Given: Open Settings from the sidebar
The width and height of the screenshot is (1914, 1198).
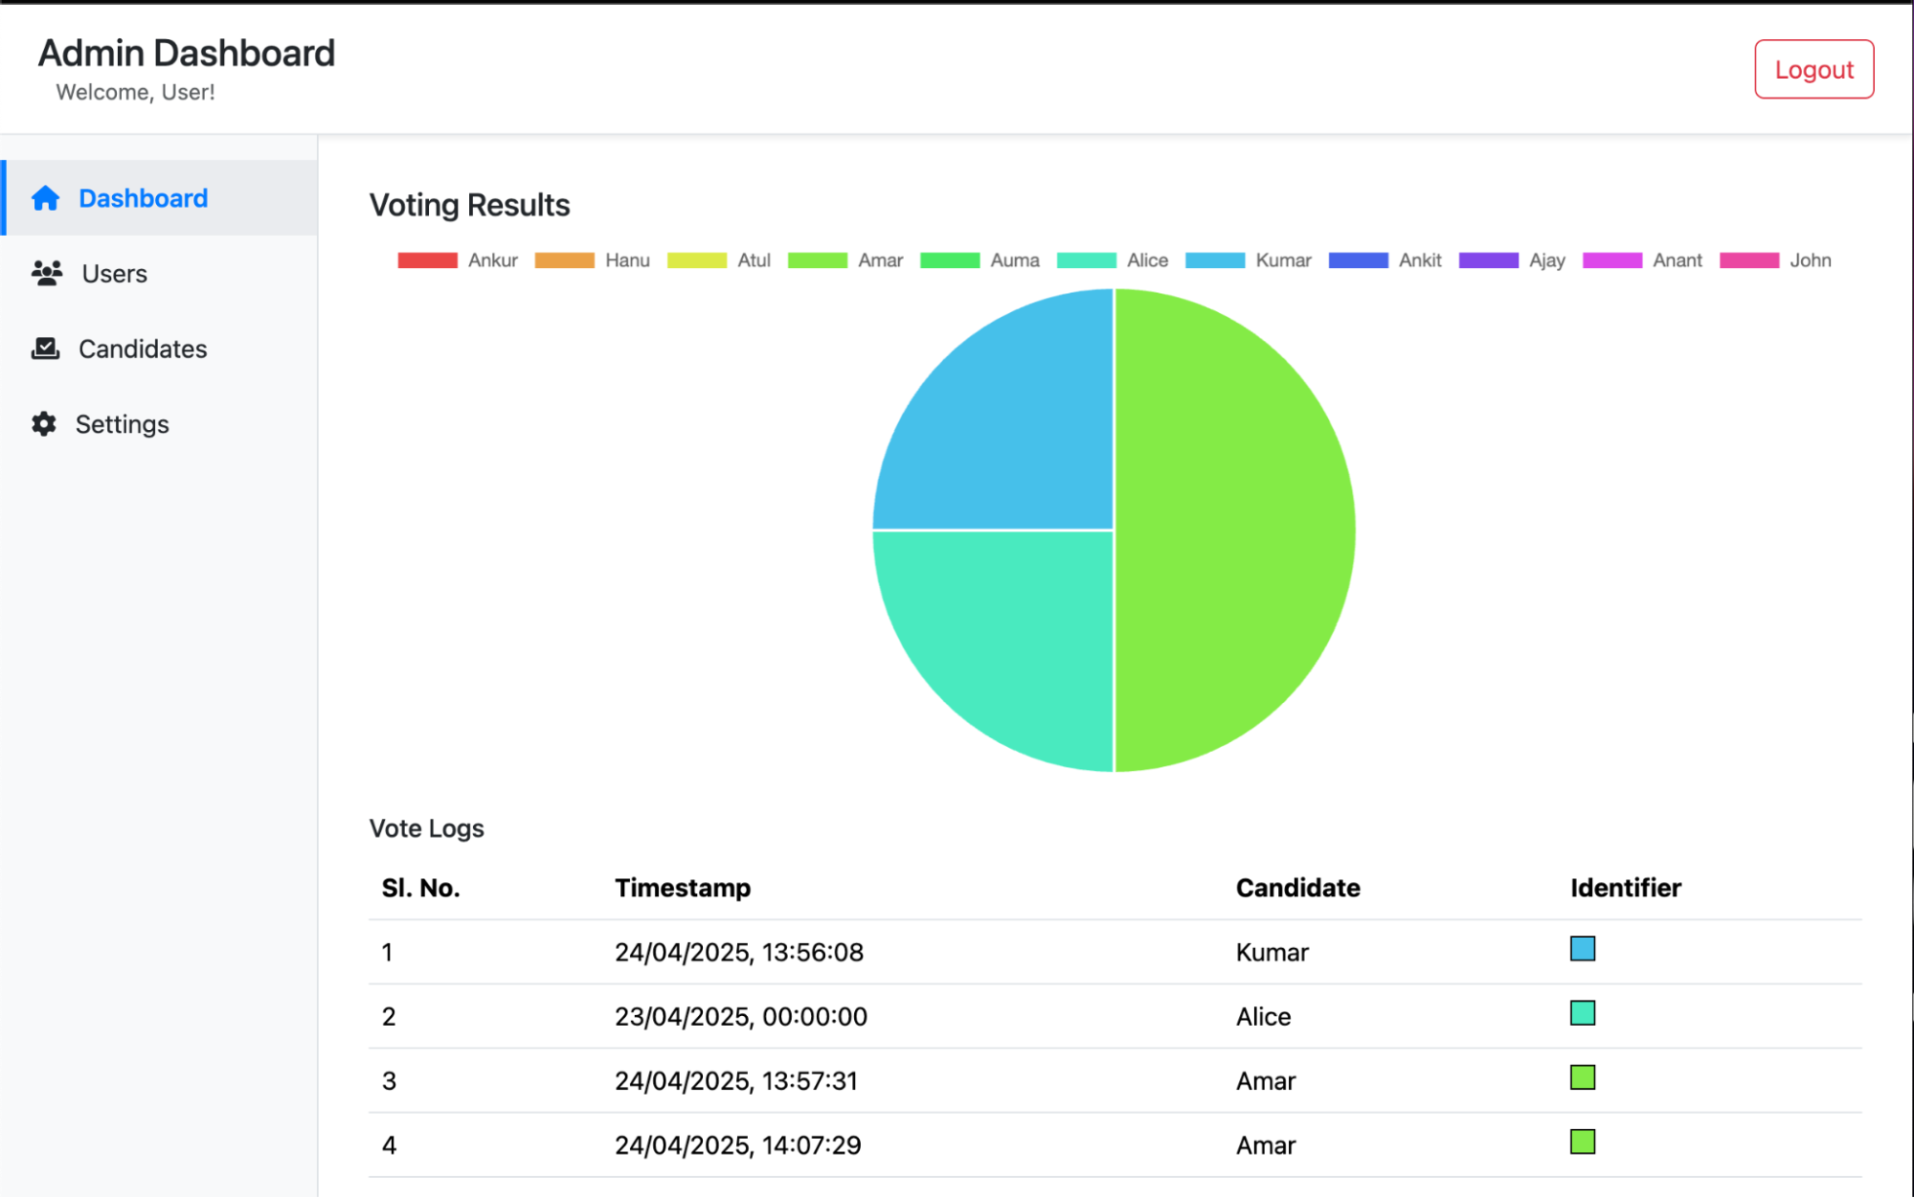Looking at the screenshot, I should pos(122,424).
